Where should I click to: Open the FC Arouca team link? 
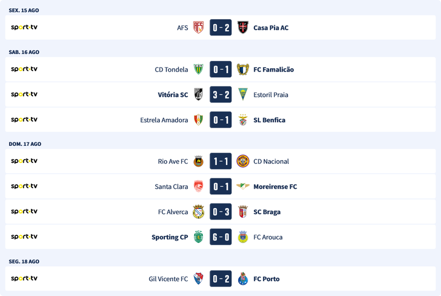pos(268,237)
